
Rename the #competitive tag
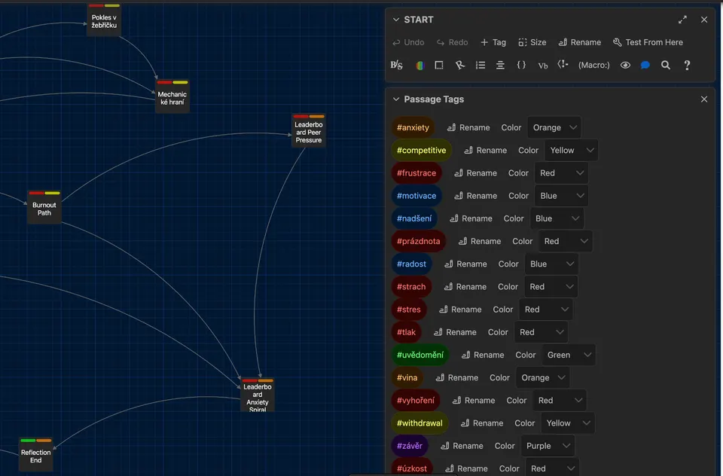[486, 151]
